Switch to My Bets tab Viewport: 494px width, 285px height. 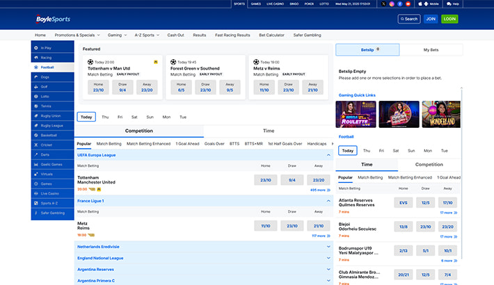coord(431,50)
